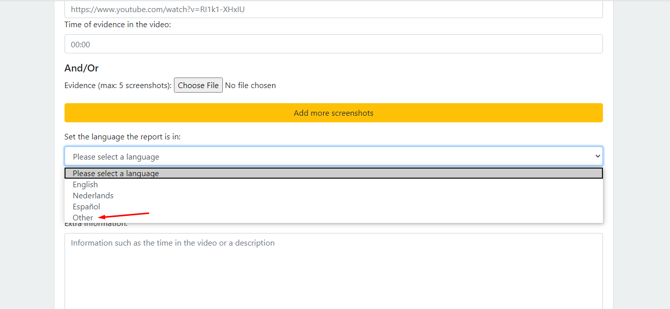Click the time of evidence 00:00 field
This screenshot has width=670, height=309.
(x=333, y=44)
